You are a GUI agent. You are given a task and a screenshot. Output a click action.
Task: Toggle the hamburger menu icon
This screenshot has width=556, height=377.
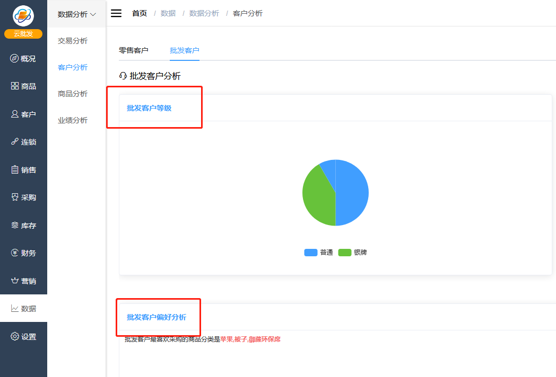tap(116, 13)
